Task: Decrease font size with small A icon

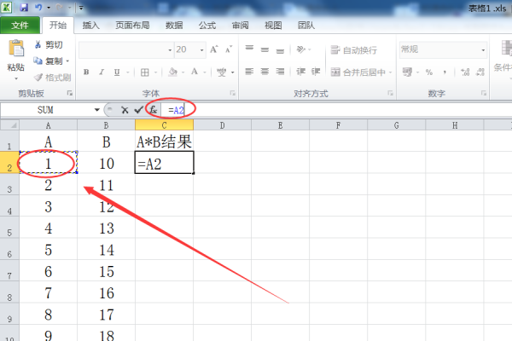Action: coord(229,49)
